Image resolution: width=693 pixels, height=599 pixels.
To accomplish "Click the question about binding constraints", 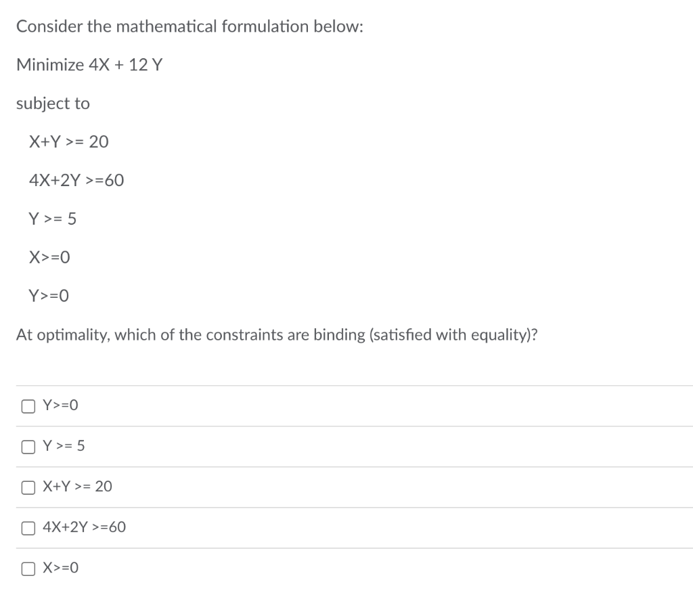I will click(x=277, y=334).
